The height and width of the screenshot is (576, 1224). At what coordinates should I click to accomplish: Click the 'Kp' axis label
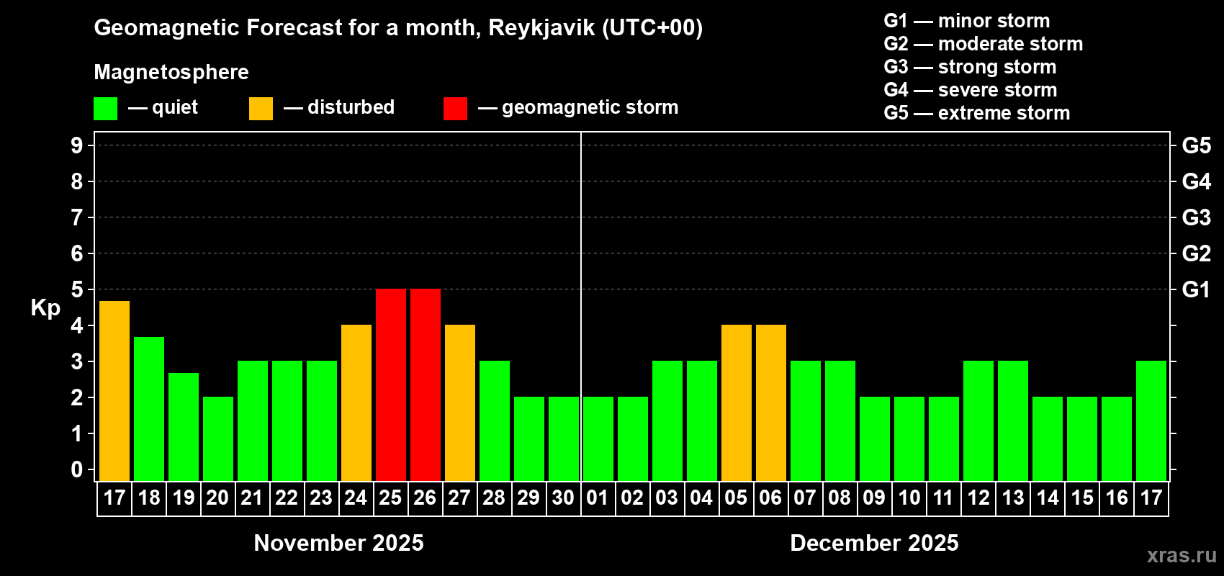click(45, 308)
